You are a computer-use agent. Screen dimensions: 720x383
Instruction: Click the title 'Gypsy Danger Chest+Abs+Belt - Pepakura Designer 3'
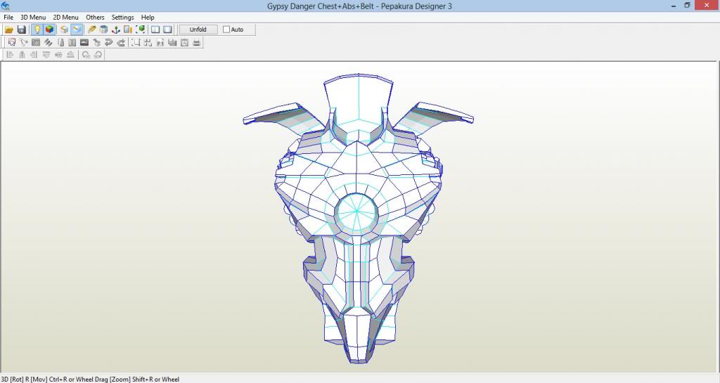coord(359,6)
